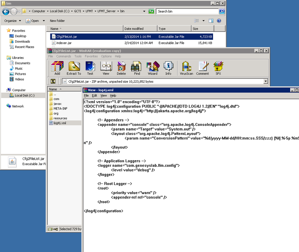Open the Edit menu in the viewer
Screen dimensions: 299x252
coord(94,96)
